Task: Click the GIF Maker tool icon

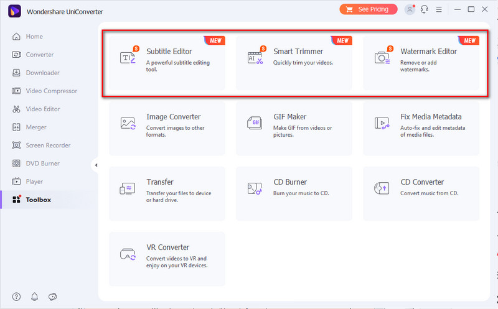Action: 255,123
